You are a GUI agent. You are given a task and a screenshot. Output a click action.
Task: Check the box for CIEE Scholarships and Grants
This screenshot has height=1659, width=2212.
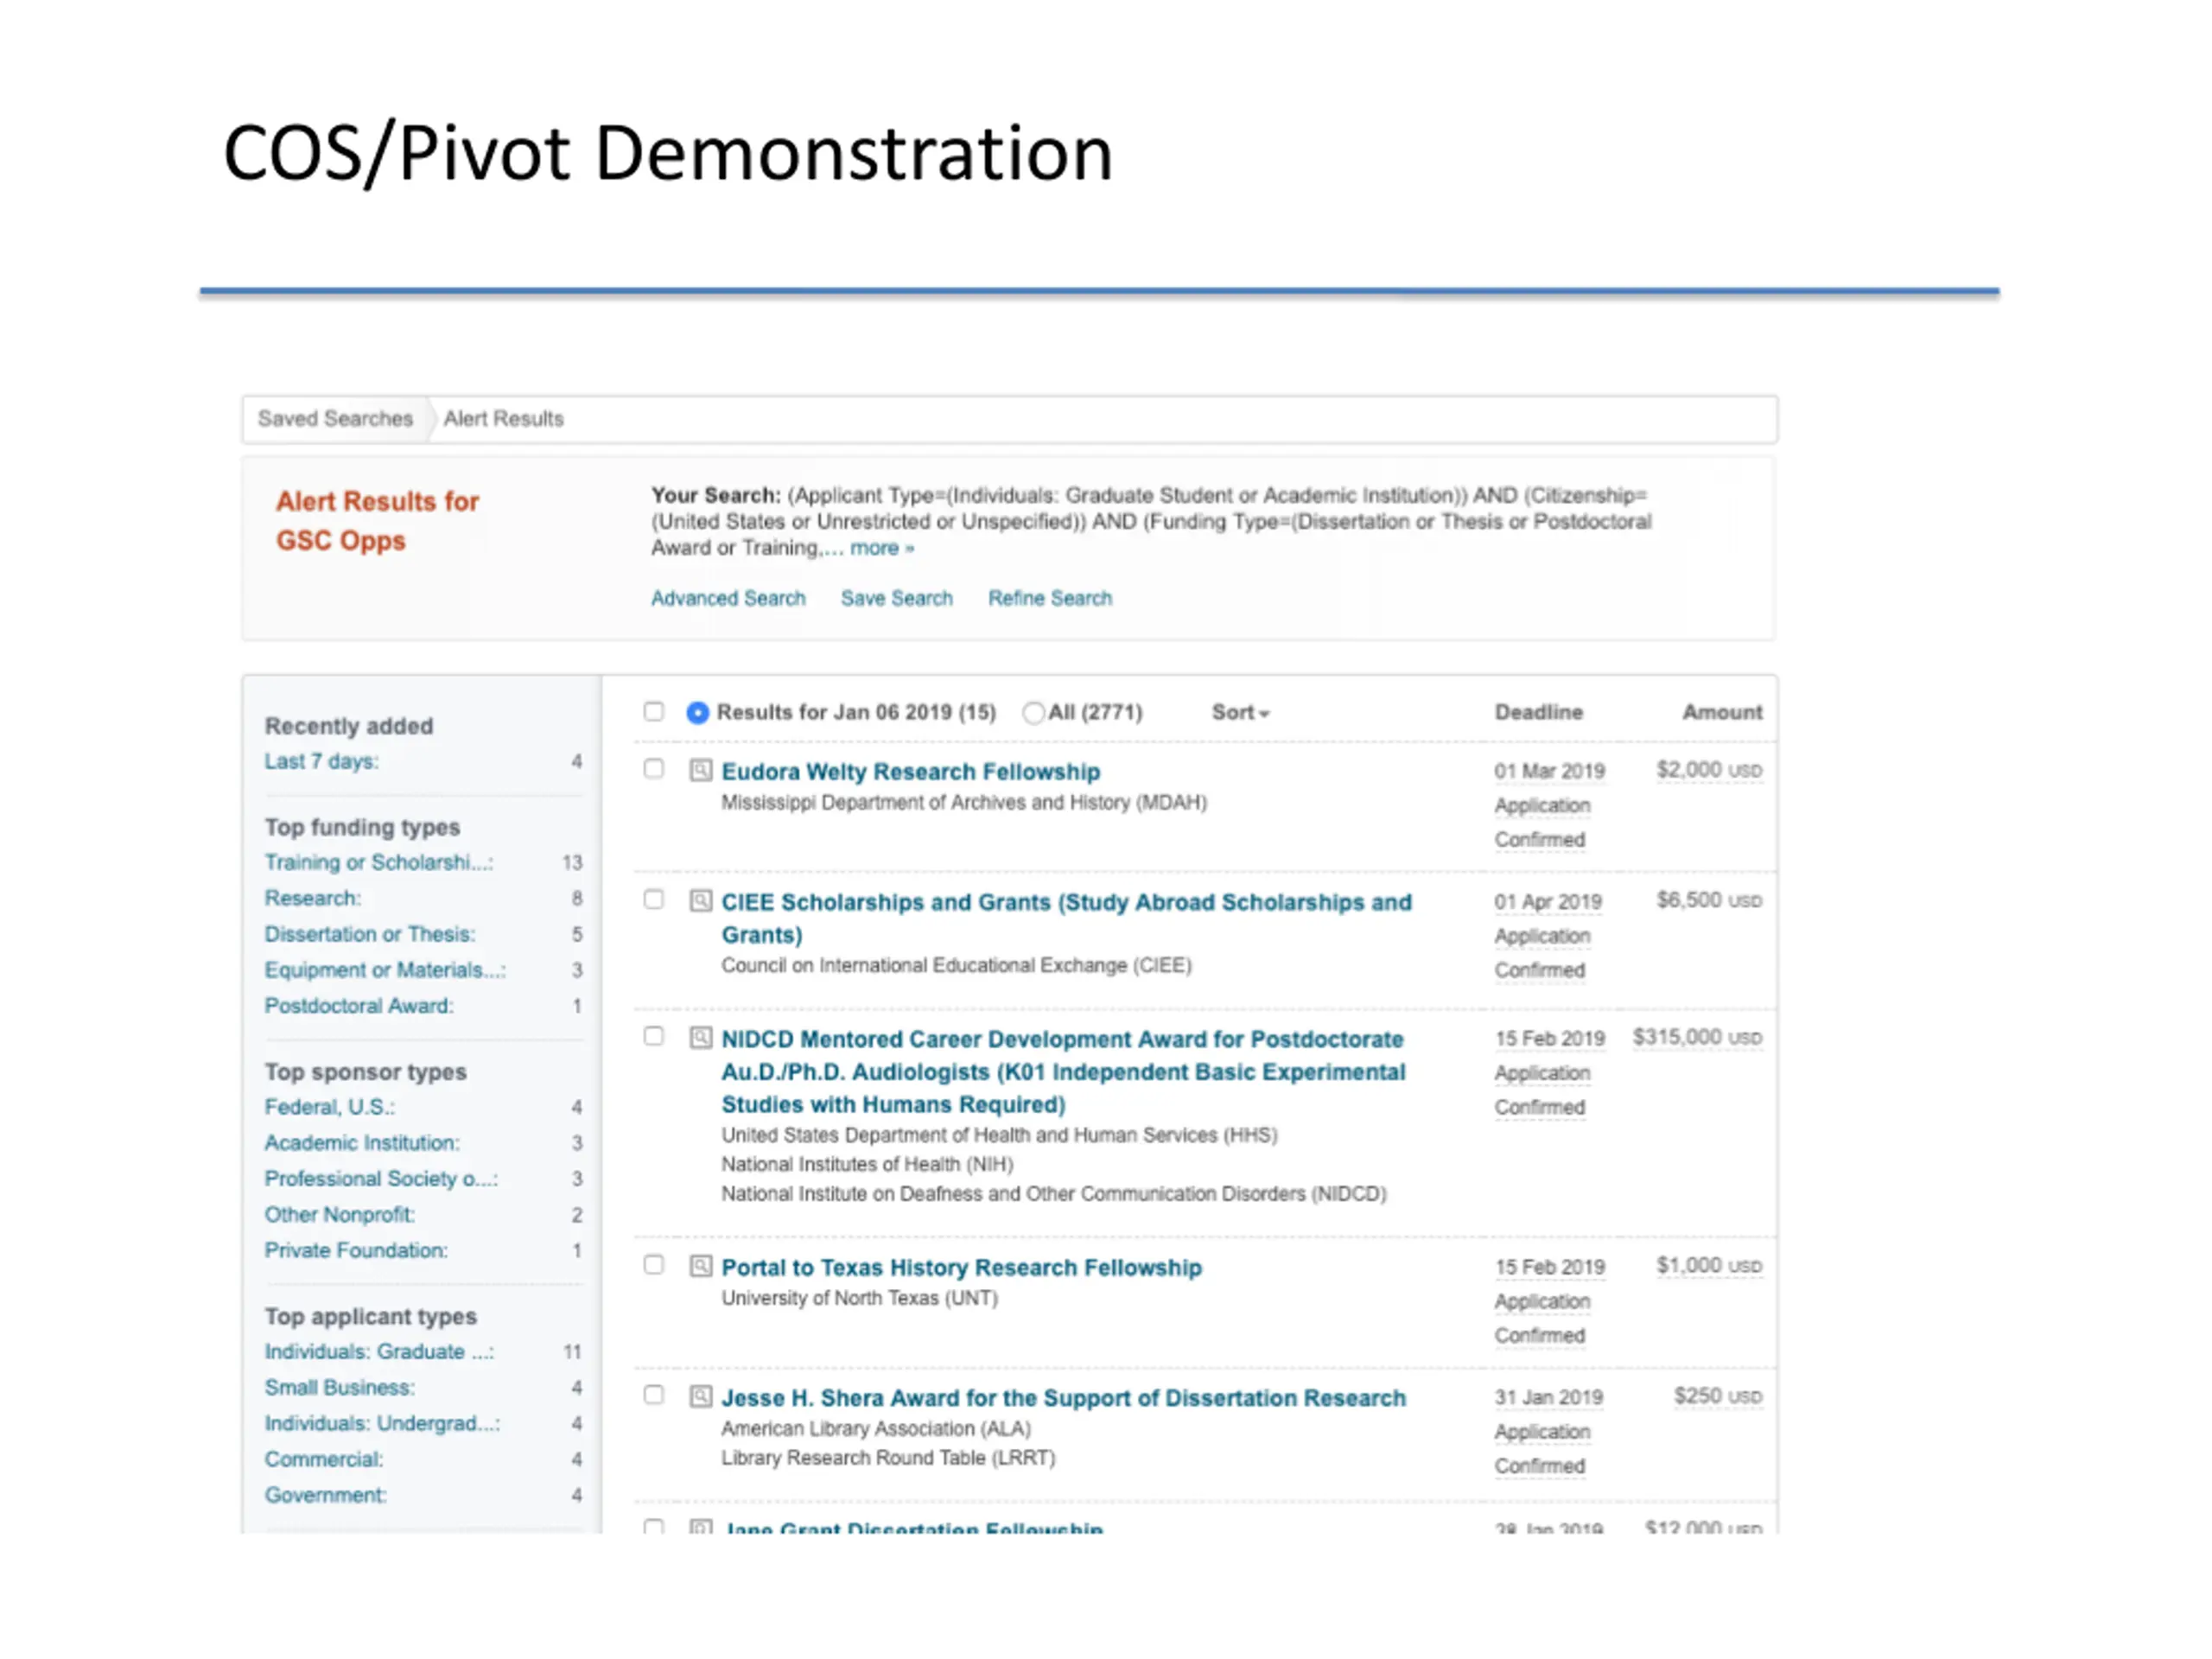pyautogui.click(x=654, y=899)
